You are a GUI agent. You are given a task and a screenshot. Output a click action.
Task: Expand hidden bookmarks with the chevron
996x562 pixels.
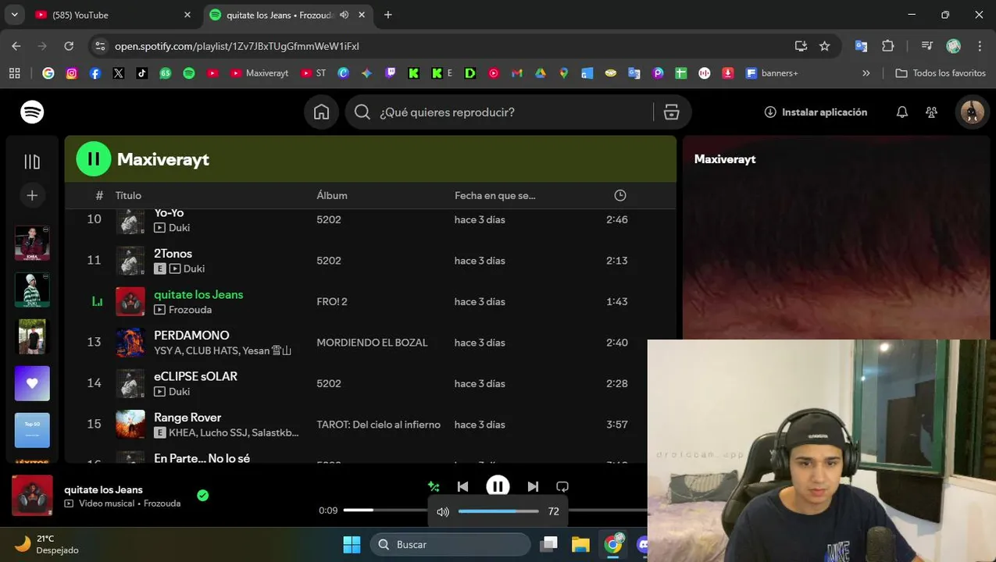click(866, 73)
